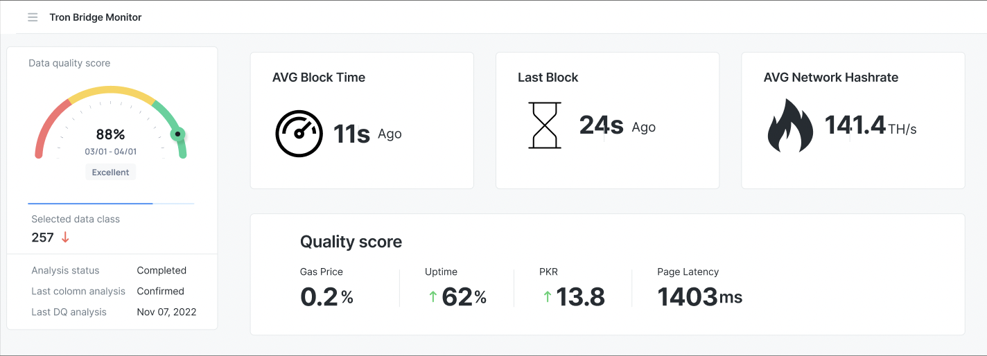Click the green up arrow next to PKR 13.8

(x=548, y=296)
